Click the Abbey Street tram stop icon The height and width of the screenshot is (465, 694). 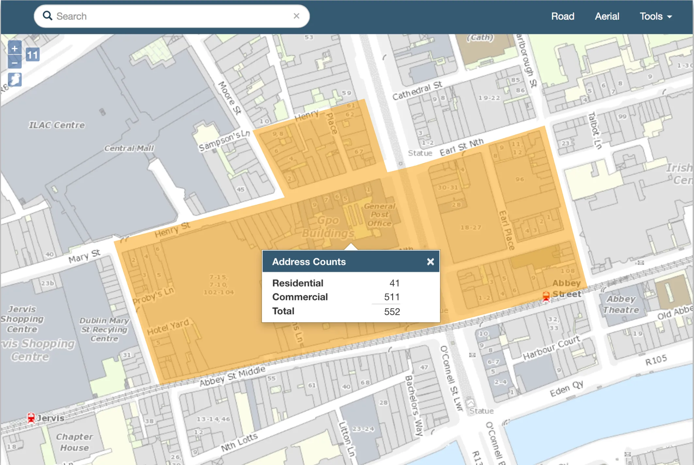[546, 296]
